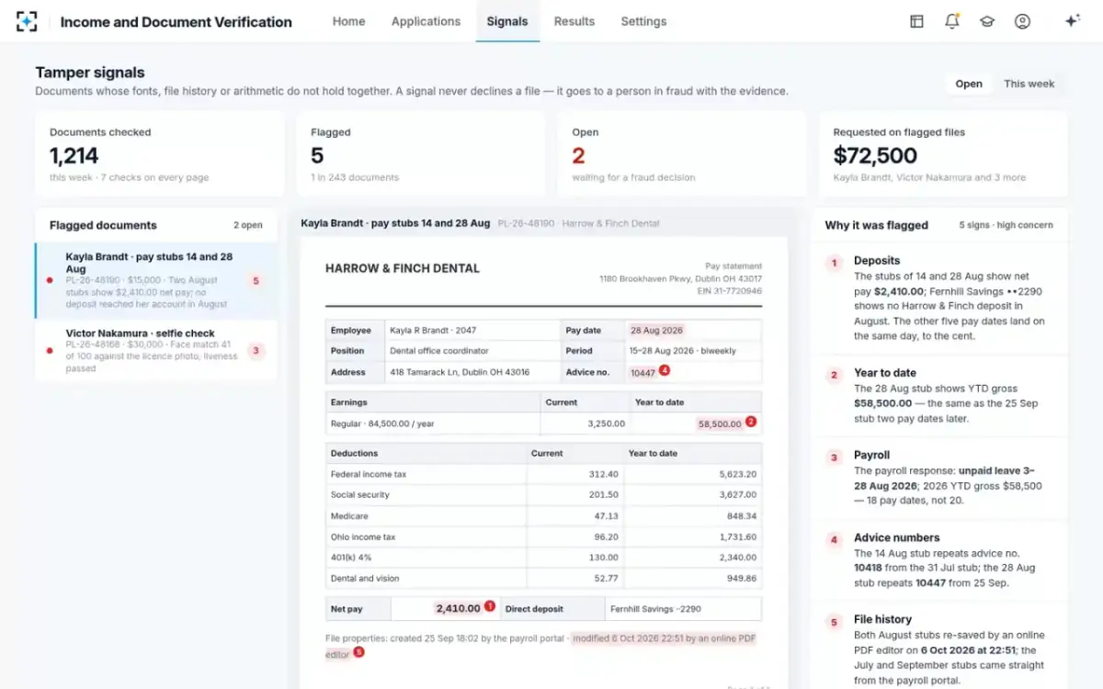Click the Flagged count card
This screenshot has height=689, width=1103.
point(420,154)
